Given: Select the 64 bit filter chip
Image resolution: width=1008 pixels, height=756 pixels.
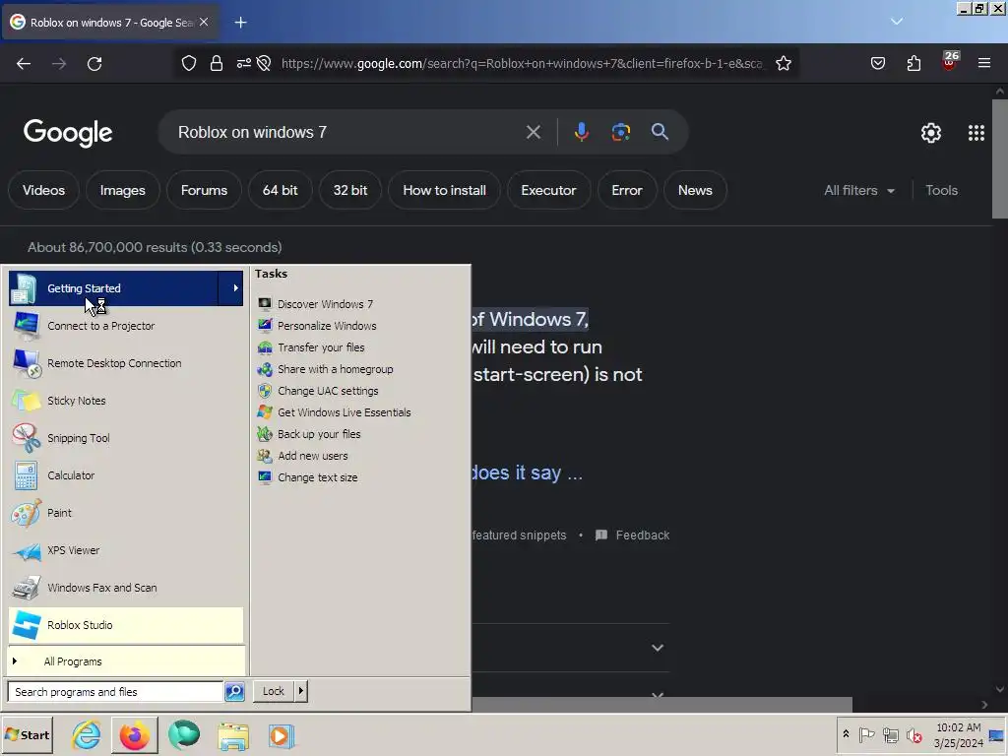Looking at the screenshot, I should [x=280, y=190].
